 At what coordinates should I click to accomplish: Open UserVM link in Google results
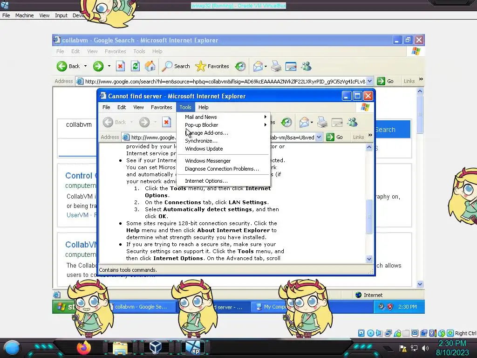coord(77,215)
